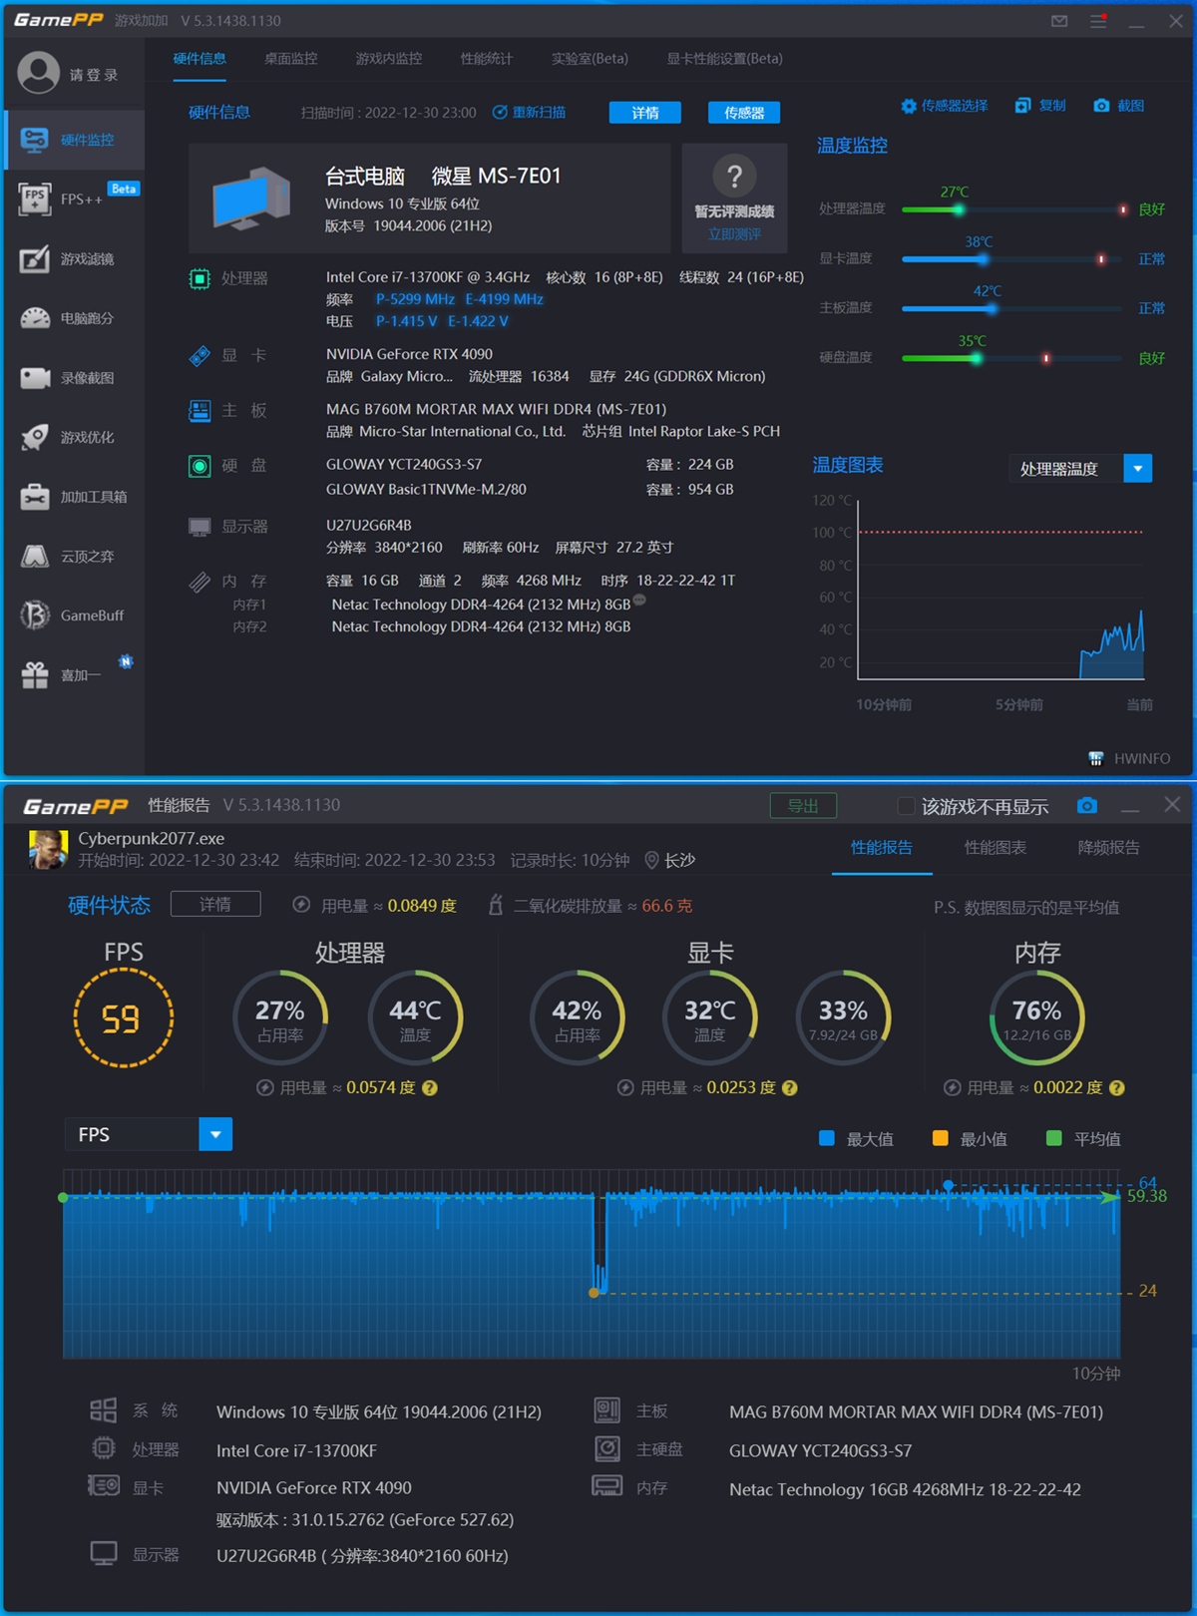The height and width of the screenshot is (1616, 1197).
Task: Click the 硬盘温度 35°C slider indicator
Action: click(977, 358)
